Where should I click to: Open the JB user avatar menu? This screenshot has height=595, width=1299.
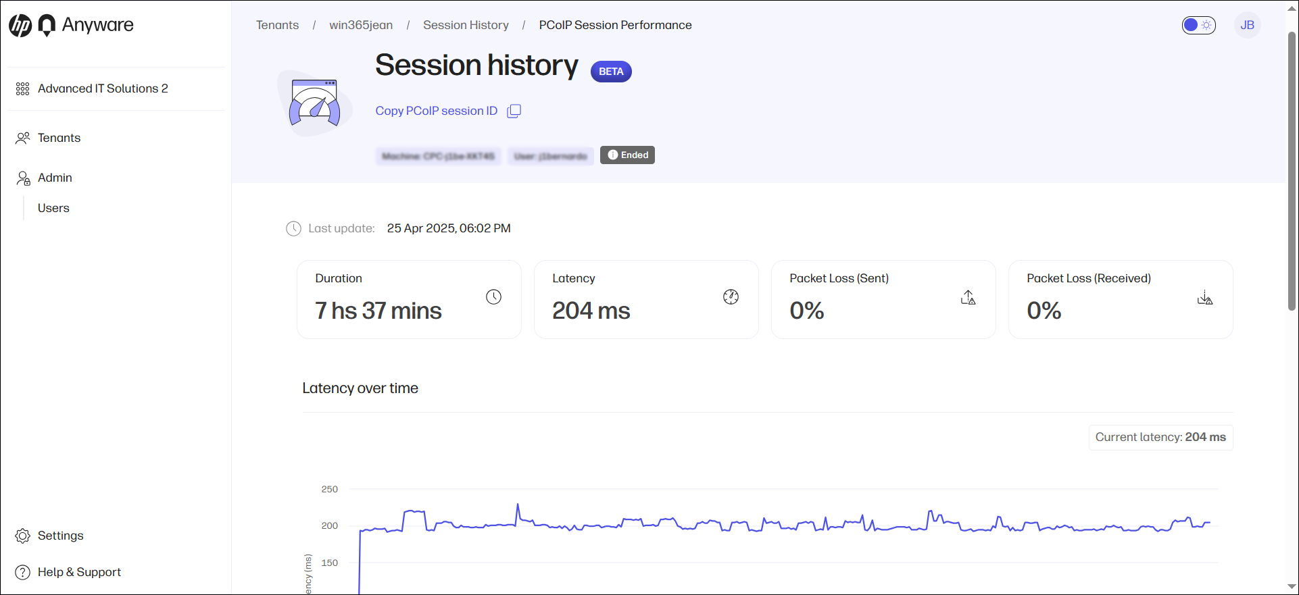tap(1247, 25)
